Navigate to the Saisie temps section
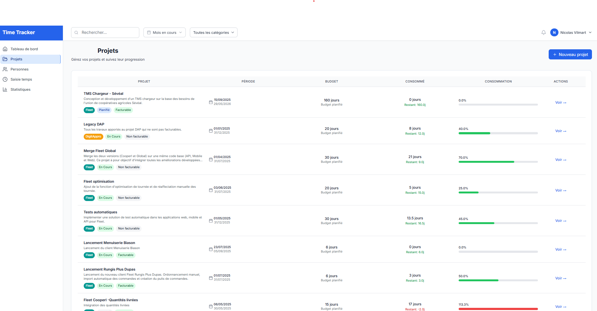 point(21,79)
